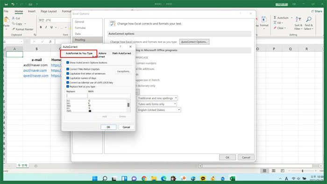The height and width of the screenshot is (184, 327).
Task: Toggle Correct accidental use of cAPS LOCK
Action: tap(68, 82)
